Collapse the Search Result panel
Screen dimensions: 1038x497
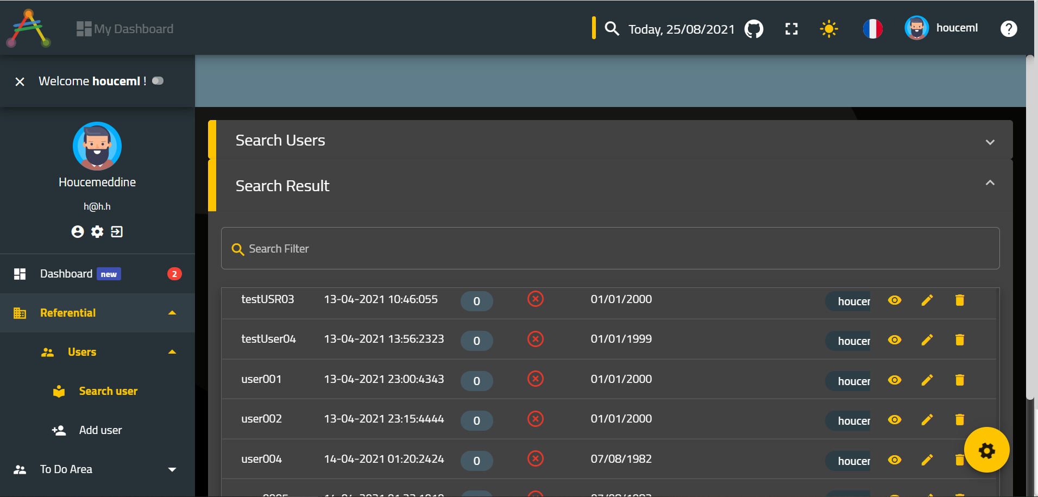[x=990, y=183]
